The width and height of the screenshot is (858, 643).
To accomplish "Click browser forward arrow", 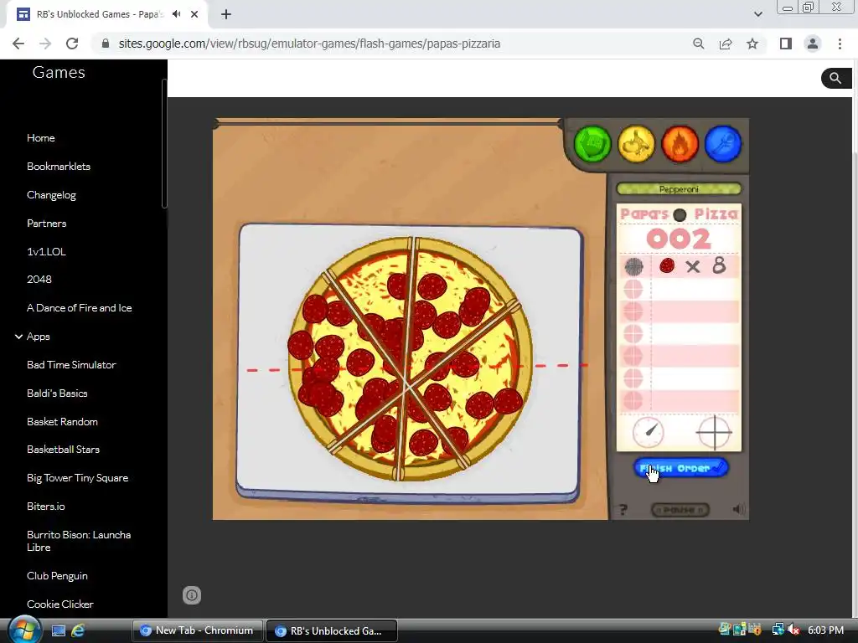I will 45,44.
